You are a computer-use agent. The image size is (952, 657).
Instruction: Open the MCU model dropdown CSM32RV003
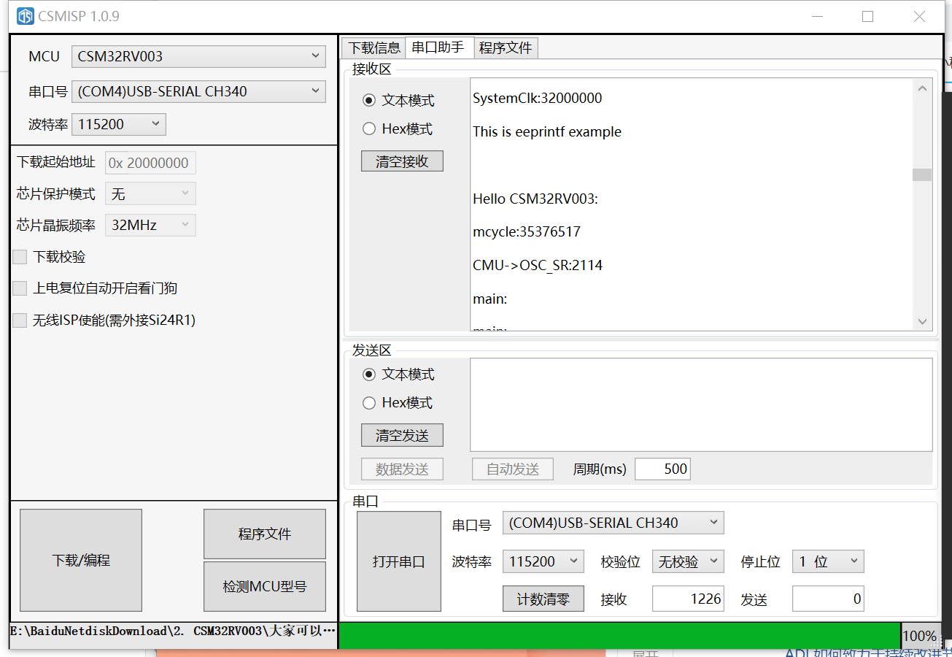[198, 56]
